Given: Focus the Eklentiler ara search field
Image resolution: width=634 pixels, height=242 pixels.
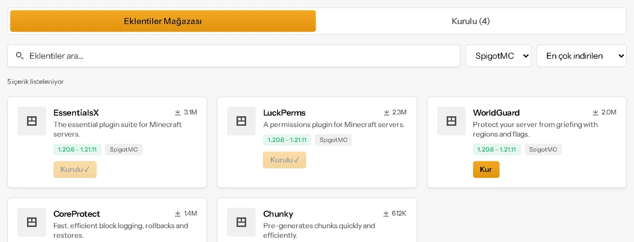Looking at the screenshot, I should tap(234, 56).
